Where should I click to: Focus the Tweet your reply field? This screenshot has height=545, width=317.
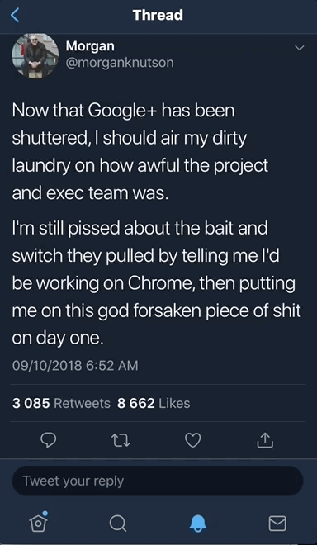click(x=158, y=481)
